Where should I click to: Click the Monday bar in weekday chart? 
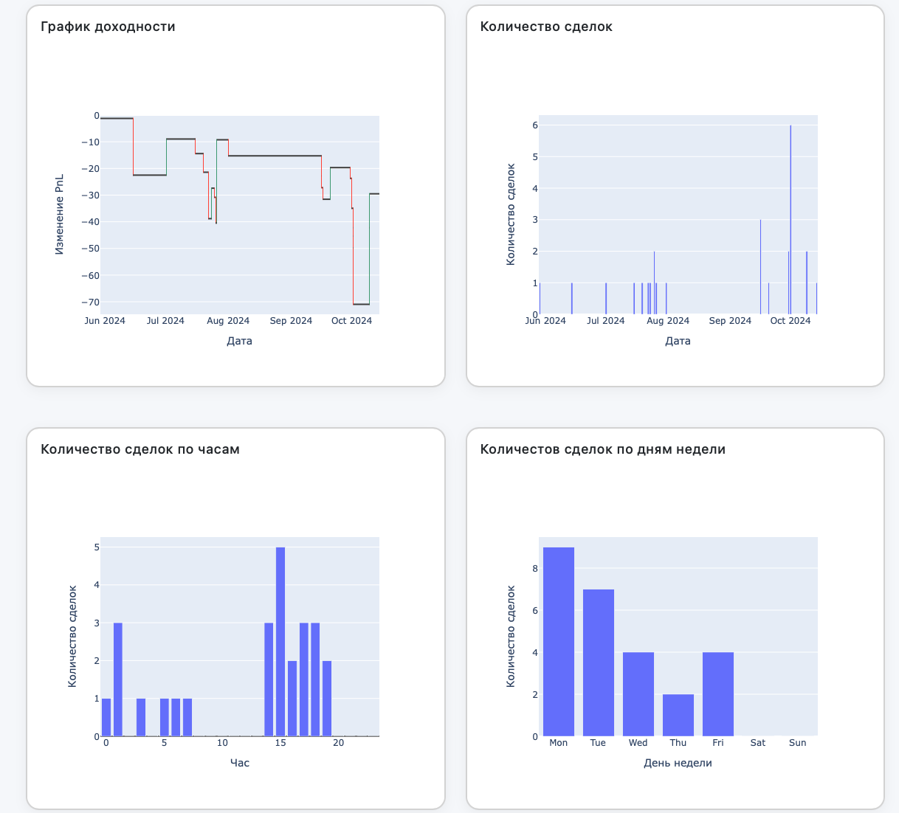(x=559, y=642)
